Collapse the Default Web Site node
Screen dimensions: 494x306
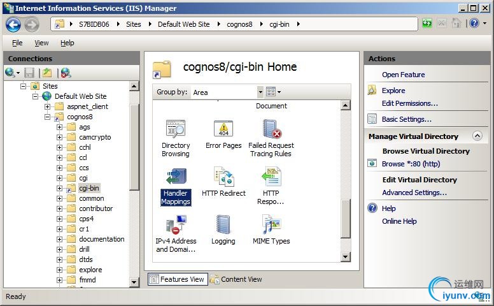(x=35, y=96)
